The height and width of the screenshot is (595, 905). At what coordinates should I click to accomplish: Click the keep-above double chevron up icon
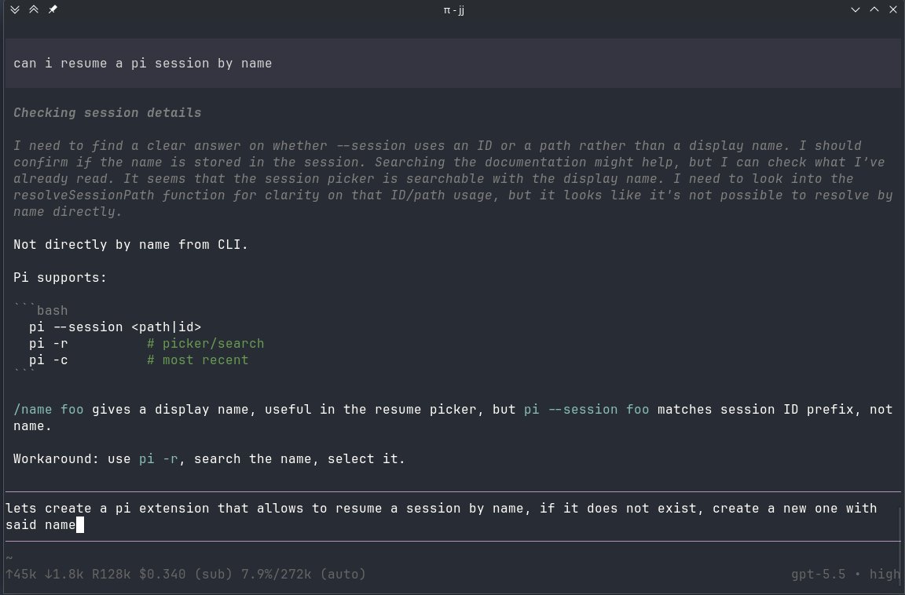point(34,9)
